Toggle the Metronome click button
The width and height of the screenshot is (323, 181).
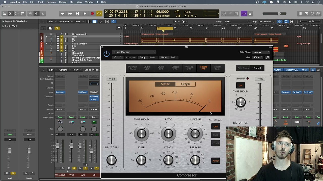250,14
